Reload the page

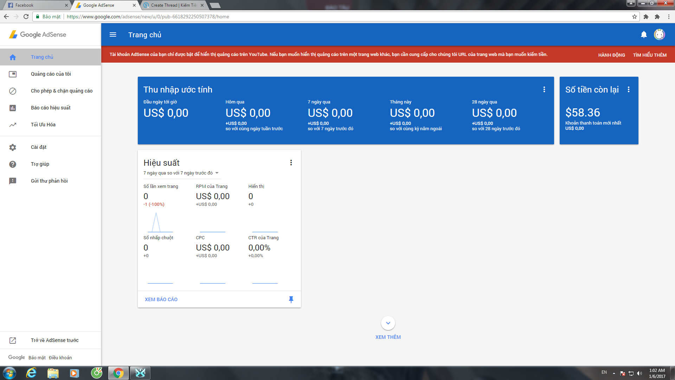[26, 17]
